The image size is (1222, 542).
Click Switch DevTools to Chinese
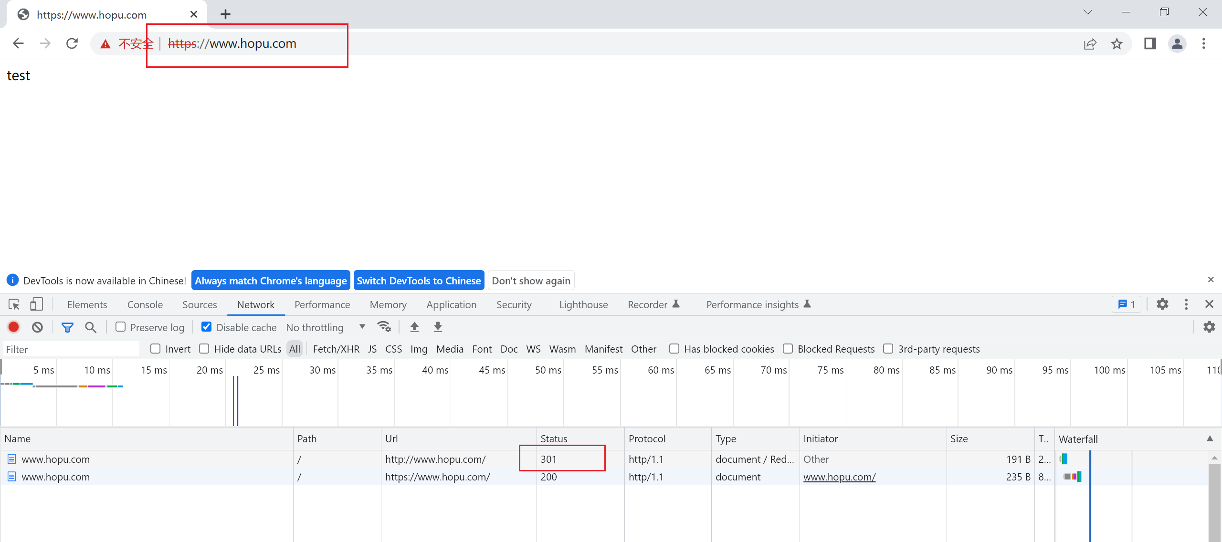(x=419, y=281)
